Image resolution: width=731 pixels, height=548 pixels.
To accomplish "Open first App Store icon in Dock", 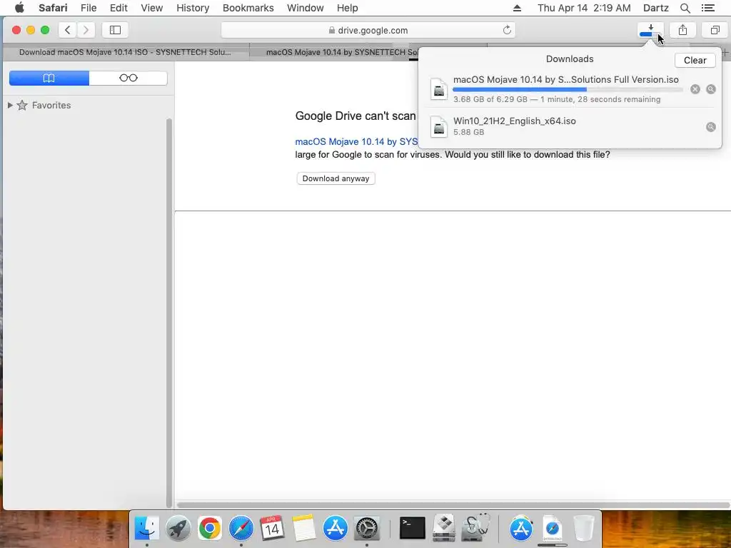I will [336, 529].
